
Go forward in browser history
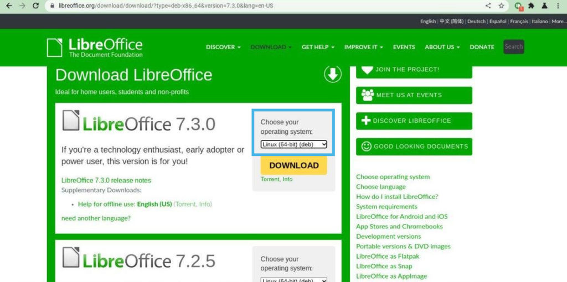click(22, 6)
